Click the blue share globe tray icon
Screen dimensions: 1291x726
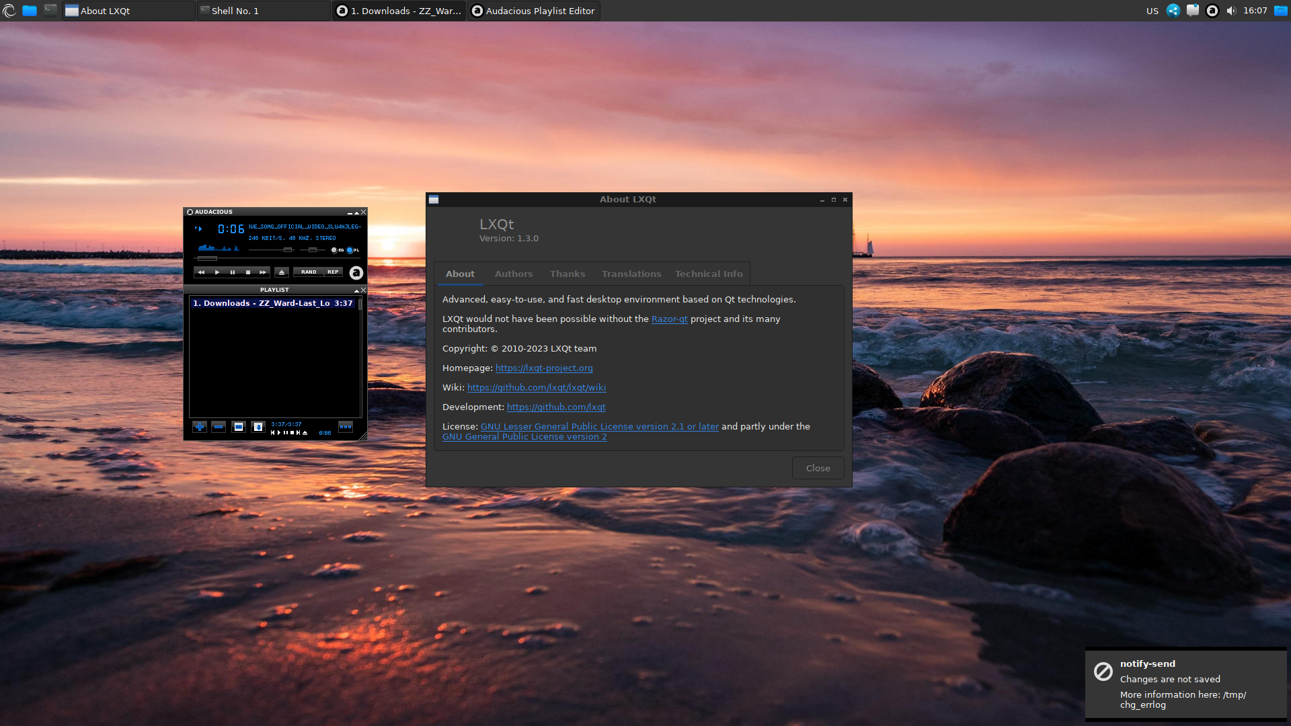1173,11
